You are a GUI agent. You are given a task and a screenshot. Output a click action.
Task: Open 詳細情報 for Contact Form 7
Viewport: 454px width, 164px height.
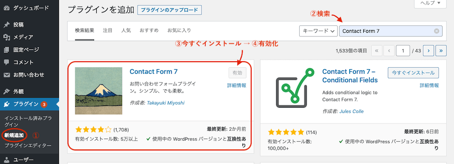pyautogui.click(x=237, y=85)
